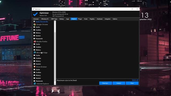171x96 pixels.
Task: Click the large blue Optimizer checkmark logo
Action: coord(35,14)
